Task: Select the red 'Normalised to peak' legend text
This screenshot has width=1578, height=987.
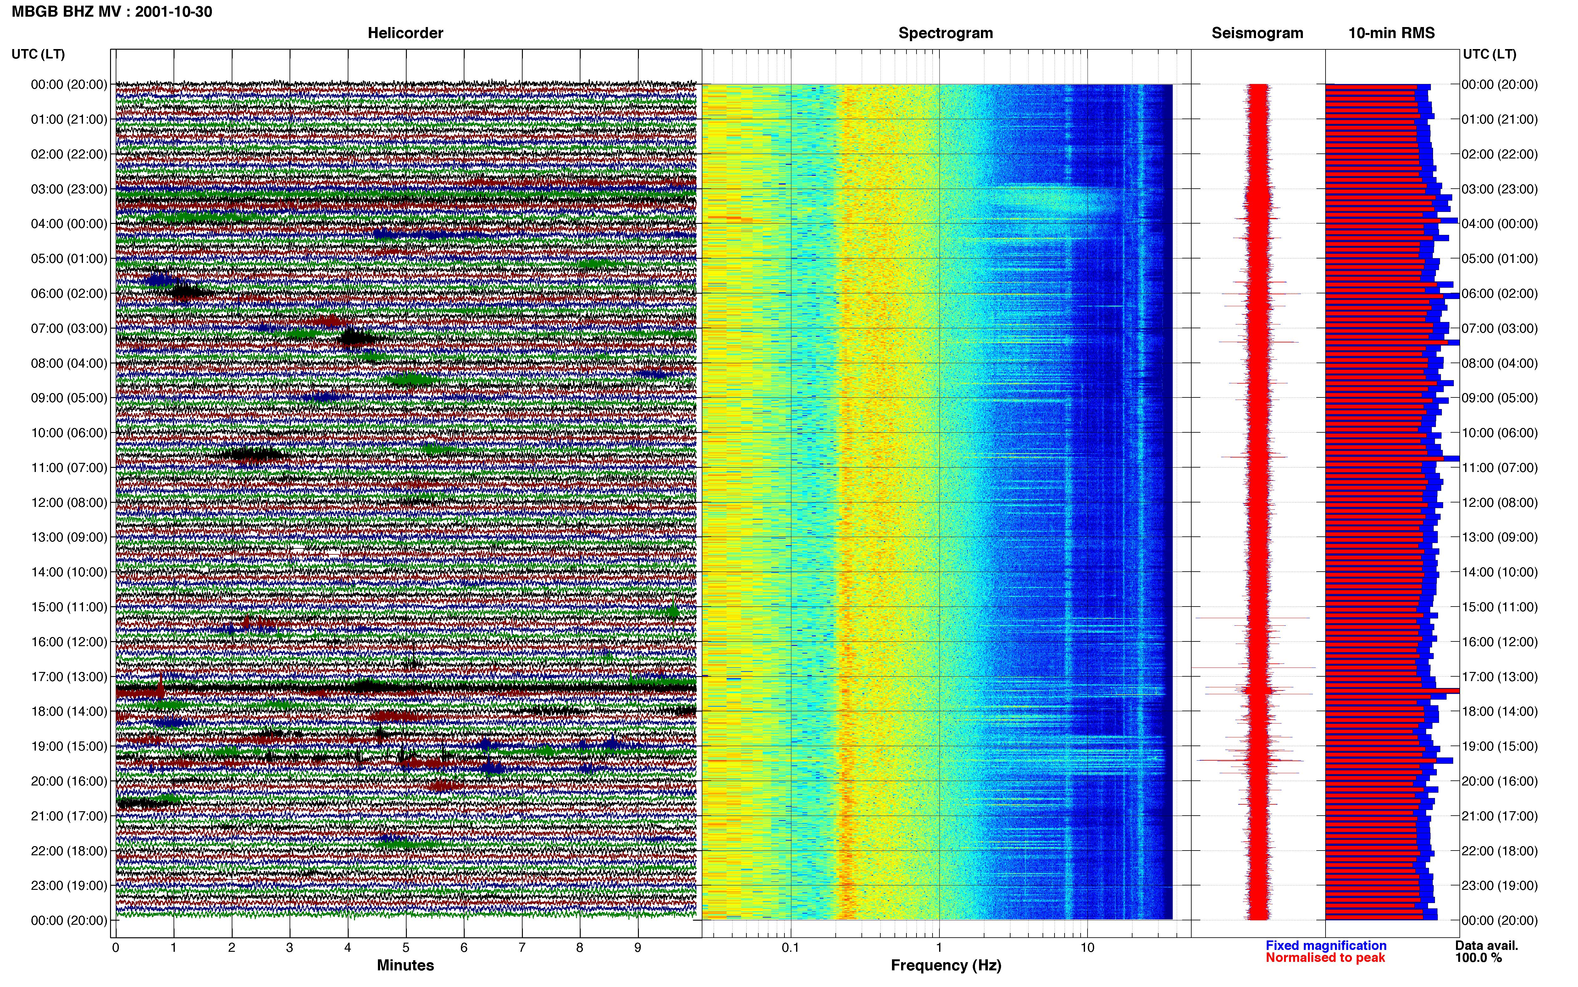Action: pos(1325,958)
